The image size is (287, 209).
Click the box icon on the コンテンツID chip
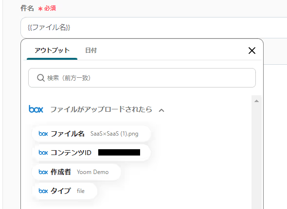(43, 153)
